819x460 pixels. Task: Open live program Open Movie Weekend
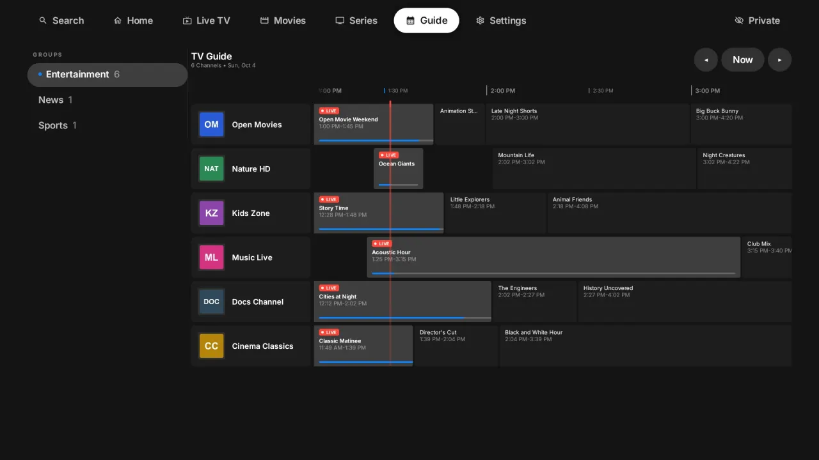(374, 125)
